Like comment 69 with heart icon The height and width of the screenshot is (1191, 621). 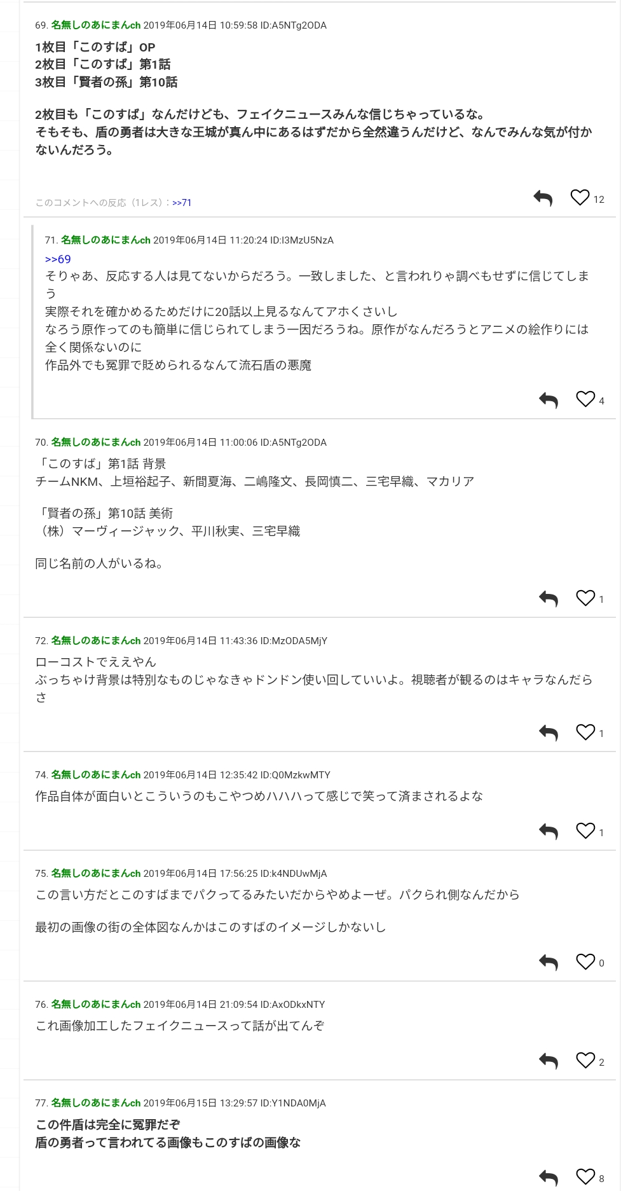pos(580,198)
